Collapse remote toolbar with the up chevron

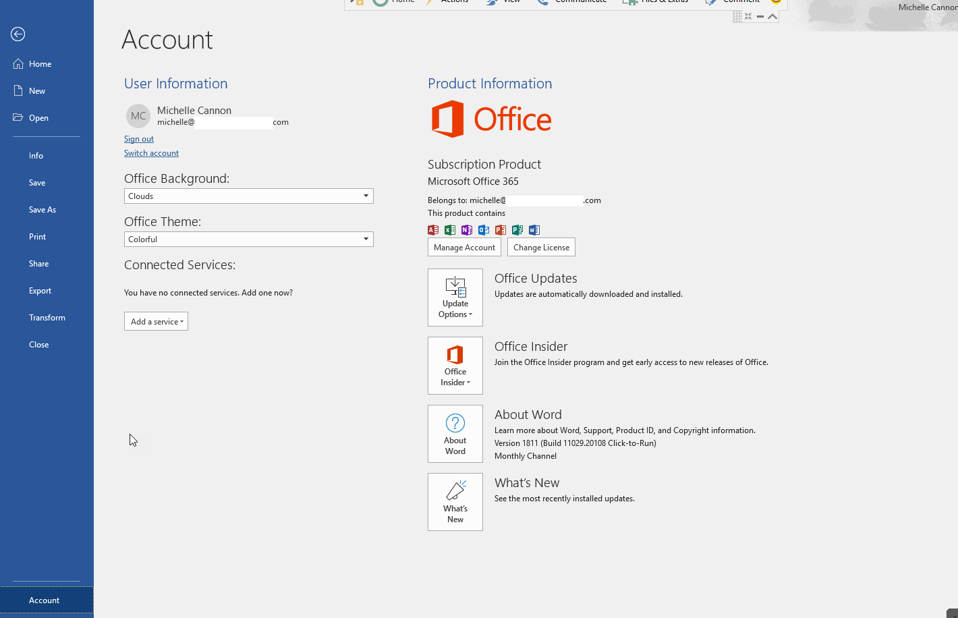tap(772, 16)
